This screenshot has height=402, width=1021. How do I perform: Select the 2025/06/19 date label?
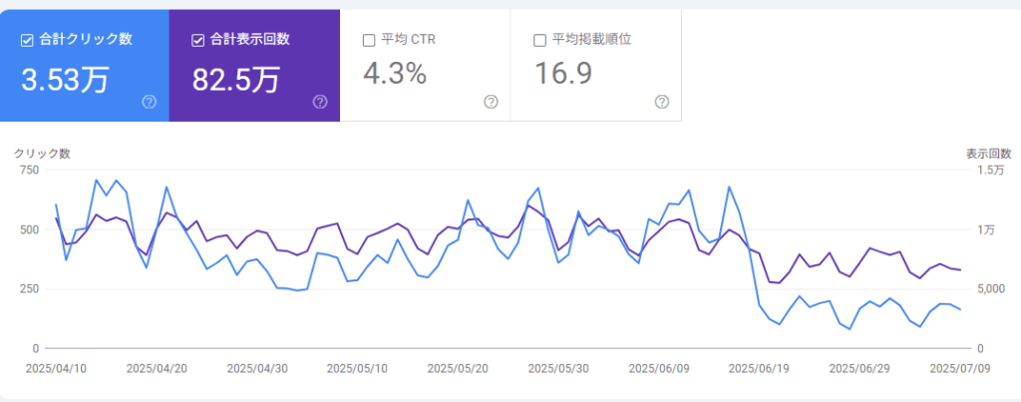tap(759, 368)
